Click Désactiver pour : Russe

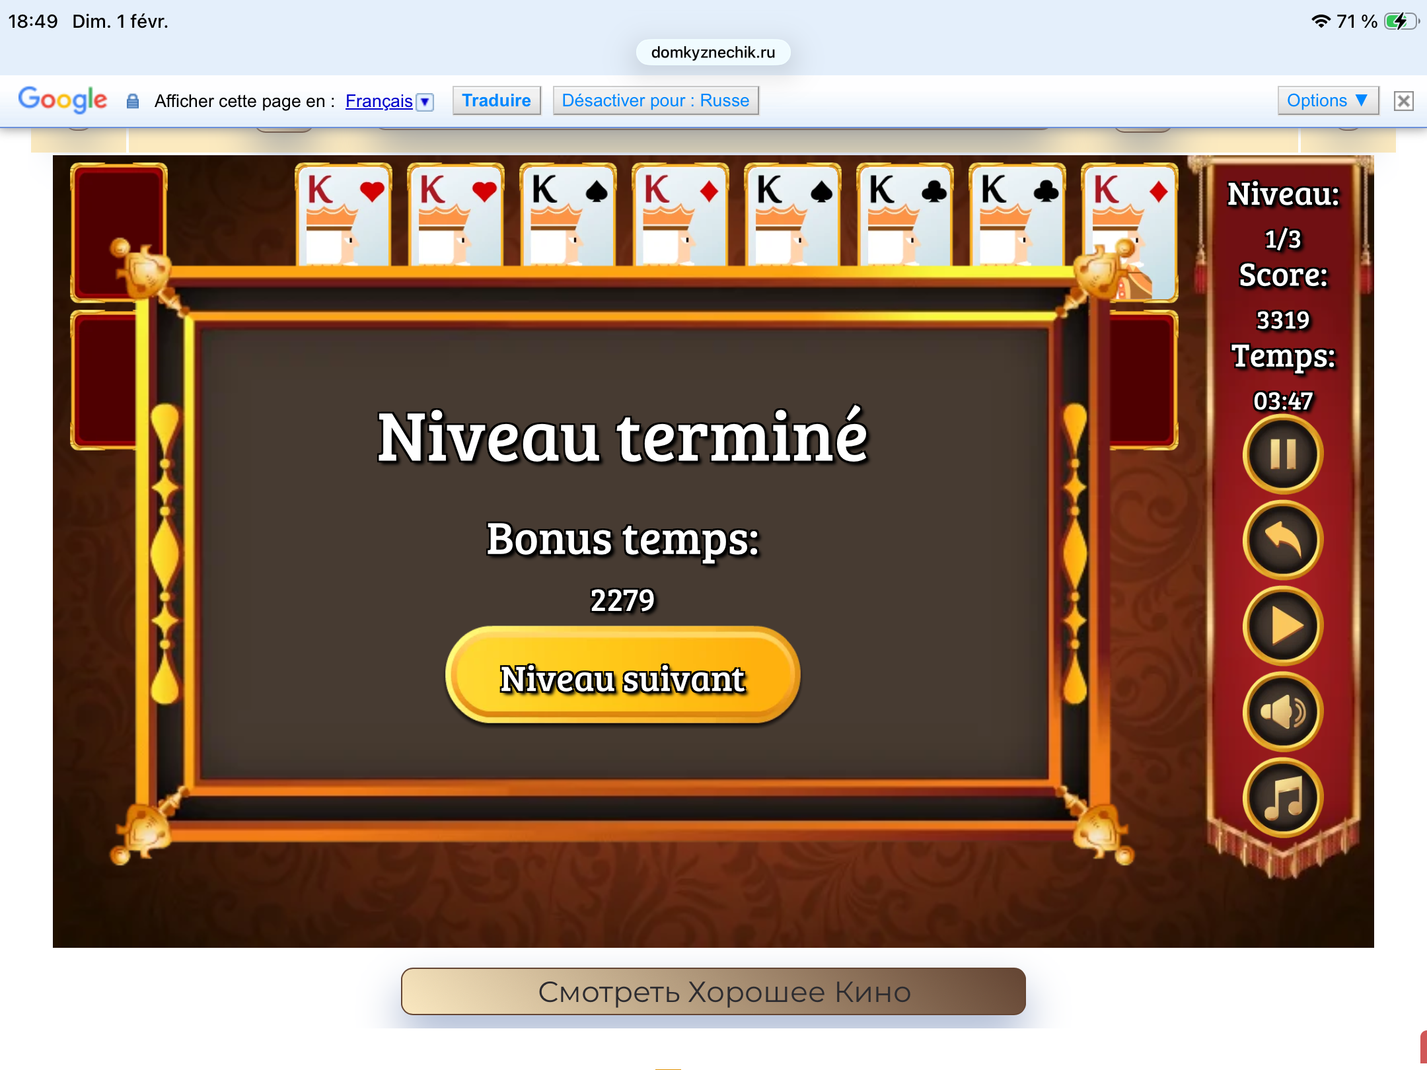(655, 100)
